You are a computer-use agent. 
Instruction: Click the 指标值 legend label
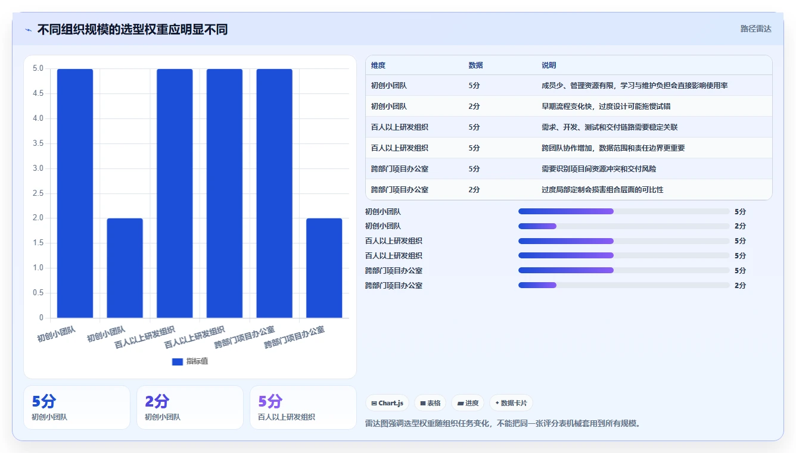197,361
